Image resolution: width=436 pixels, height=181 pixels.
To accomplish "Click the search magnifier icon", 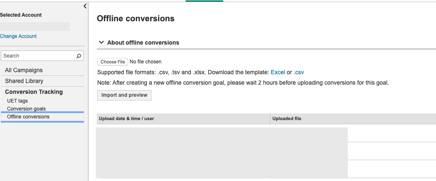I will (78, 56).
